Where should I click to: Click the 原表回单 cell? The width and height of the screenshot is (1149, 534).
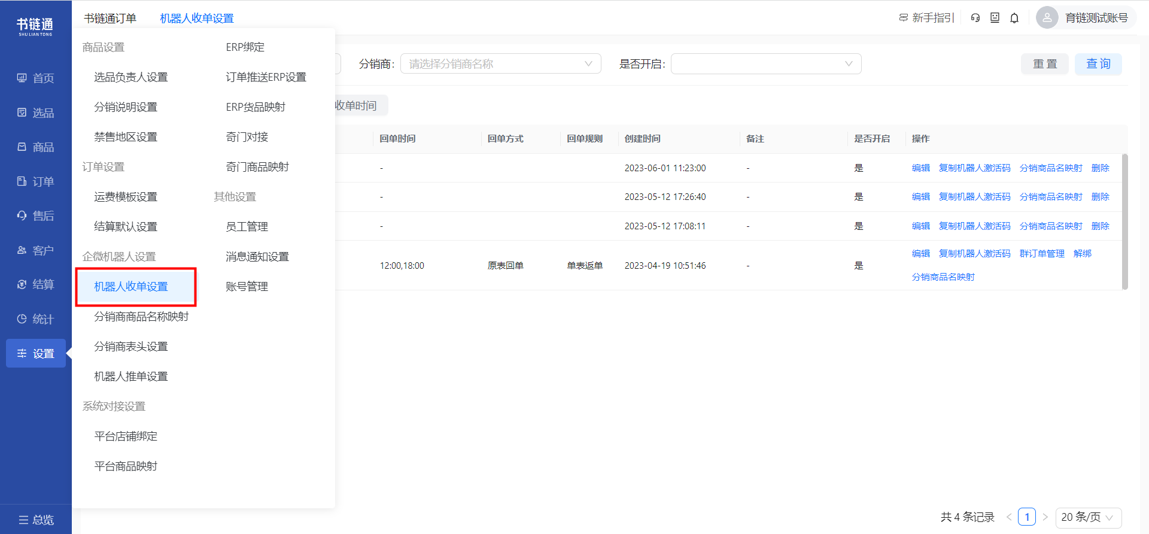click(x=506, y=266)
